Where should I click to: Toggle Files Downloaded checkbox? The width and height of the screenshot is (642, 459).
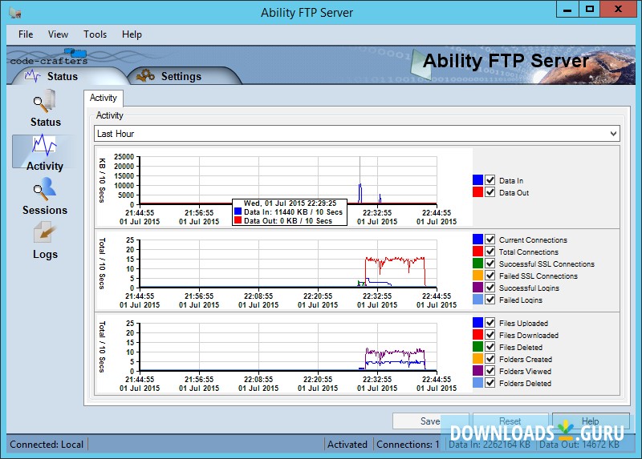point(490,335)
